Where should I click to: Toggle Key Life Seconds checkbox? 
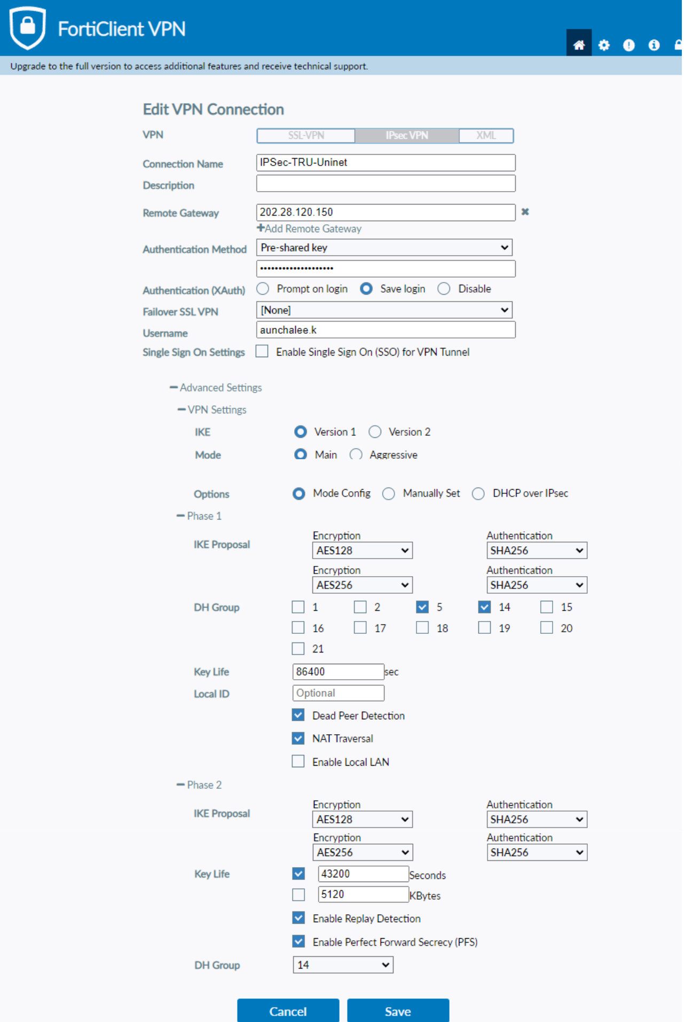pos(299,874)
